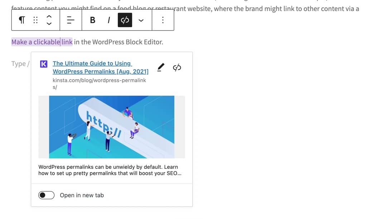Open more formatting options chevron

tap(141, 20)
